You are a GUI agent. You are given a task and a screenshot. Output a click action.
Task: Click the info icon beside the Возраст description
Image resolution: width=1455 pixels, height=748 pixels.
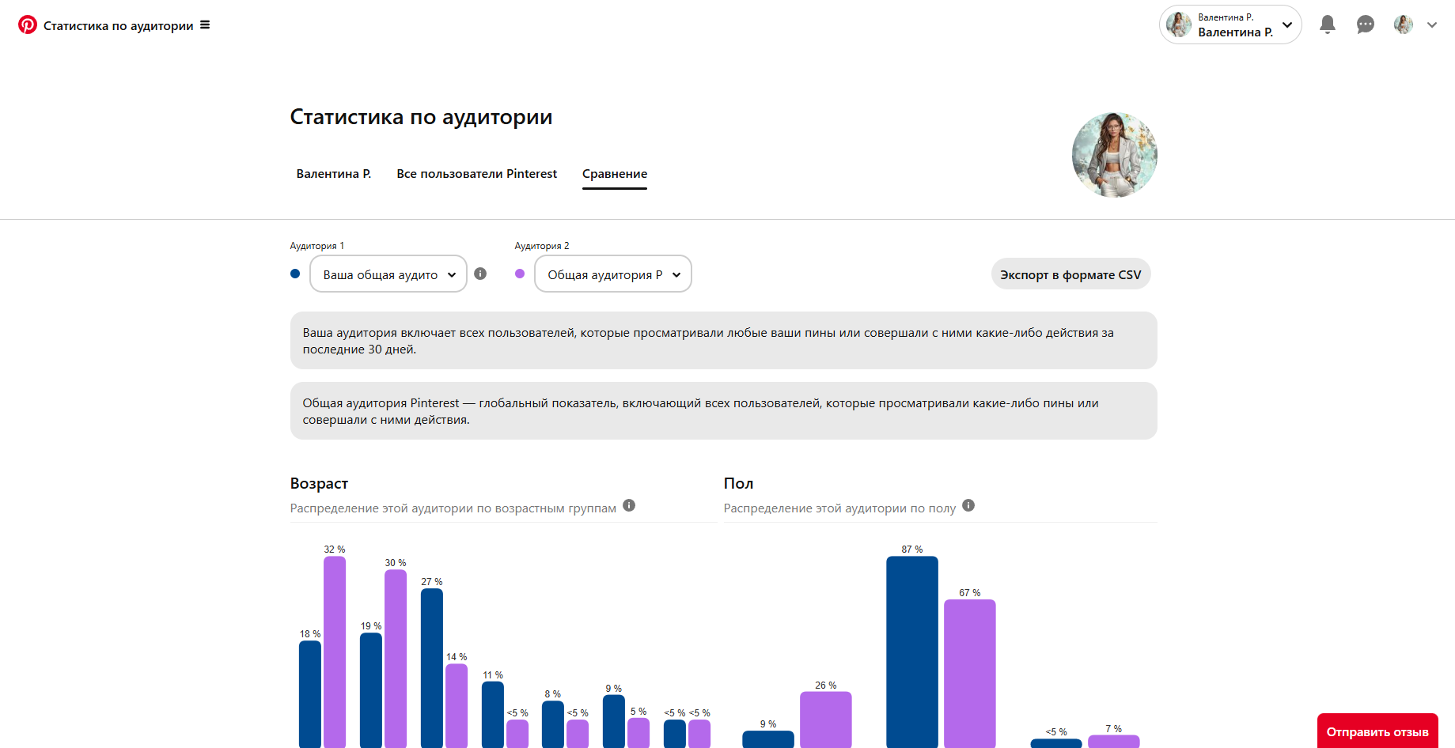coord(629,505)
